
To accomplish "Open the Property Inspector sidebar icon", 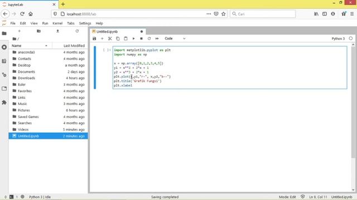I will pos(4,75).
